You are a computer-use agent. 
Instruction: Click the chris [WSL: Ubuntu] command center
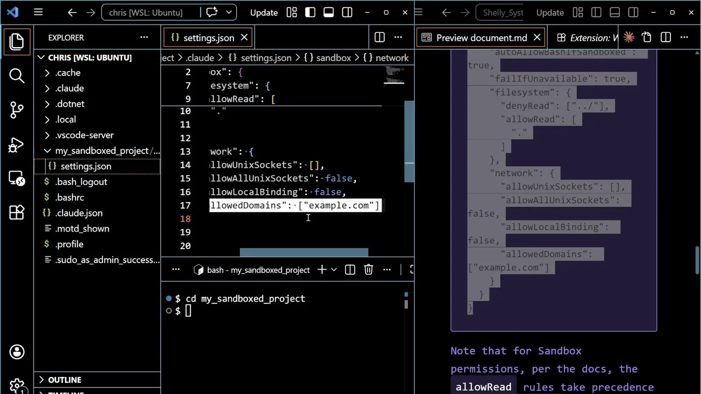pyautogui.click(x=146, y=12)
